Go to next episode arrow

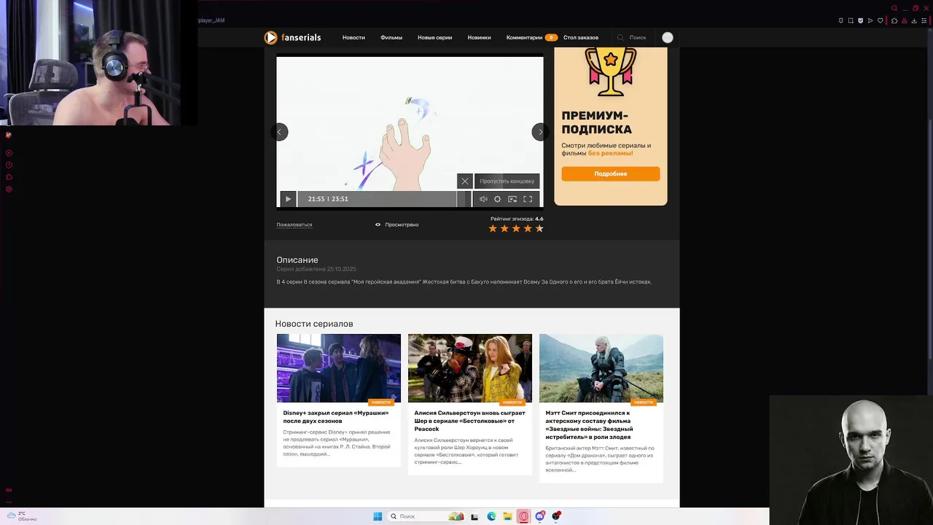pyautogui.click(x=540, y=132)
